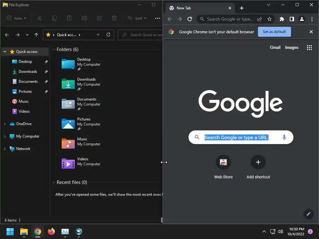Click Chrome's forward arrow

(180, 19)
